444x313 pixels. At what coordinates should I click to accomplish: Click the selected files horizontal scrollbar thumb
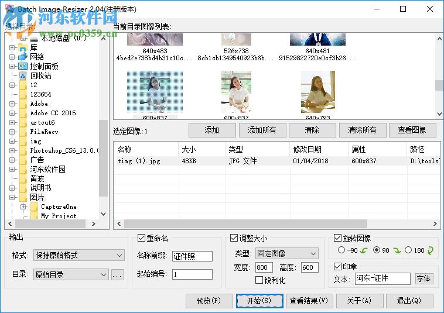[x=245, y=224]
